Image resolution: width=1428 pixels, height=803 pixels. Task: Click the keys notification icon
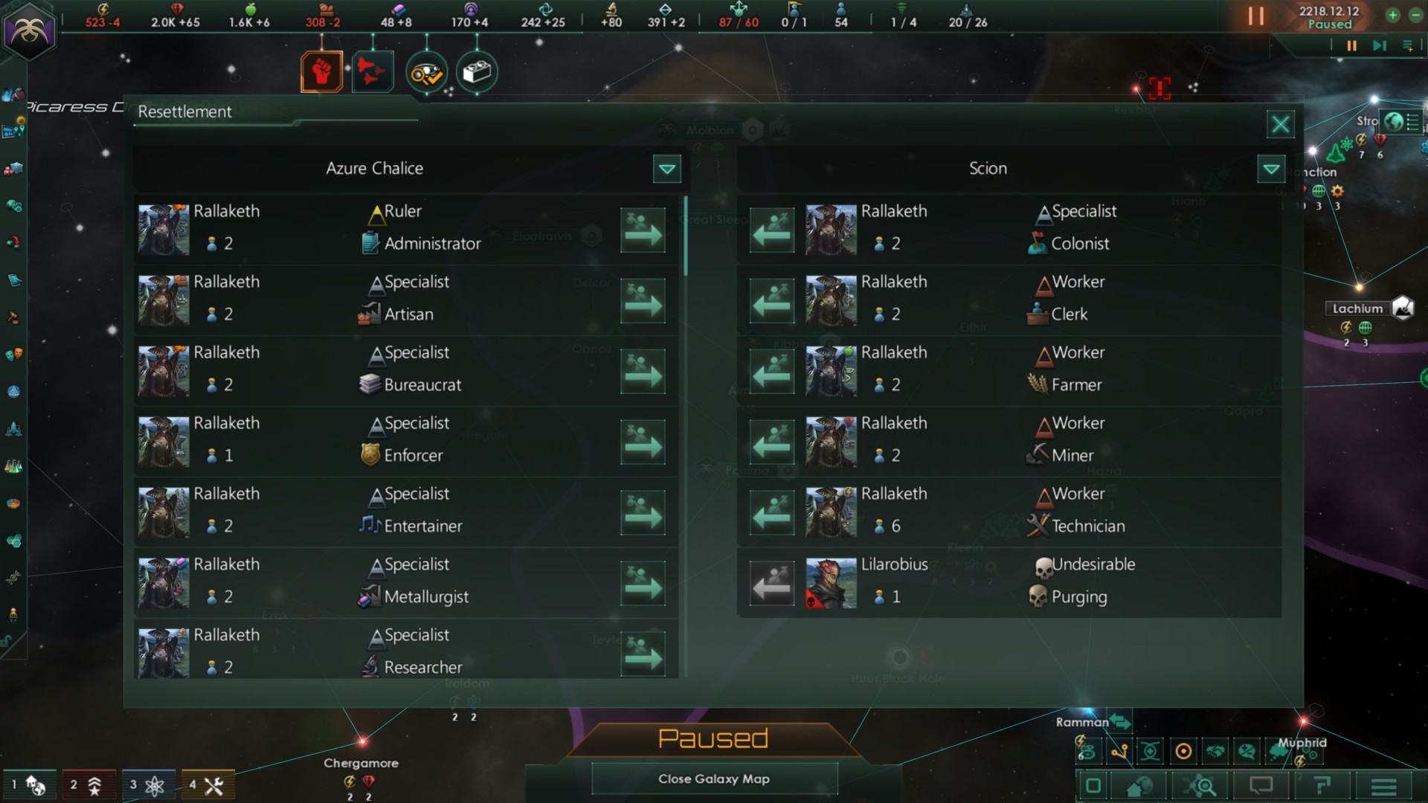coord(426,72)
